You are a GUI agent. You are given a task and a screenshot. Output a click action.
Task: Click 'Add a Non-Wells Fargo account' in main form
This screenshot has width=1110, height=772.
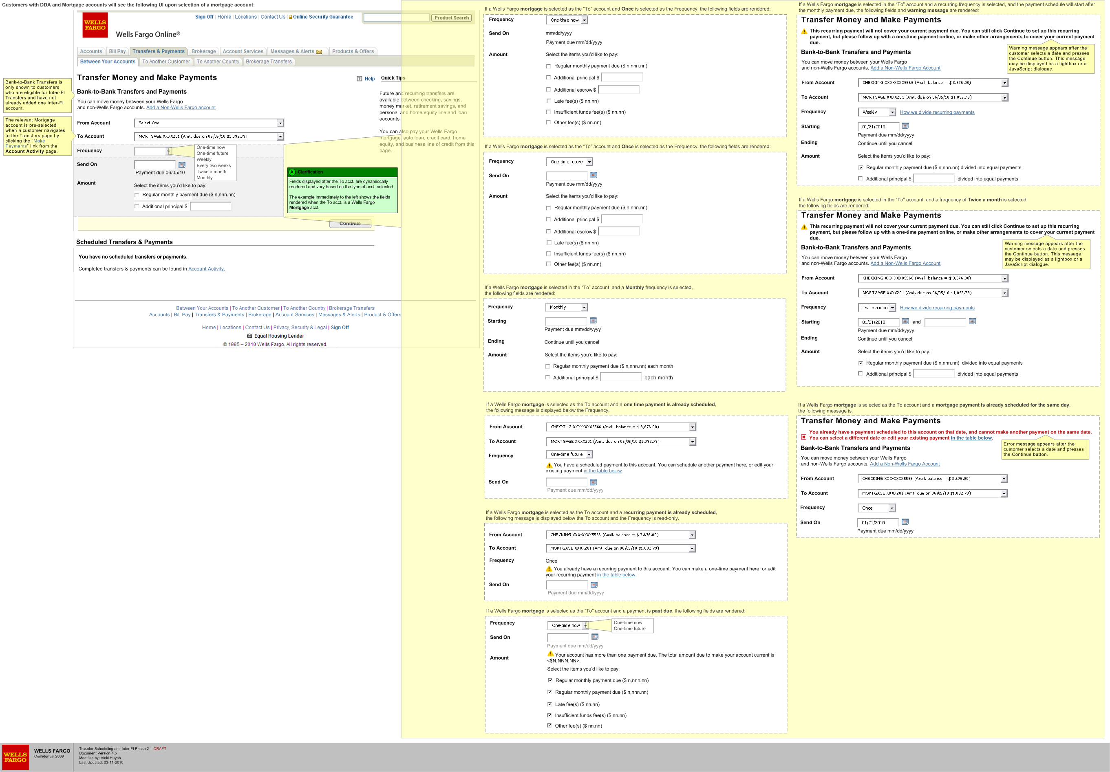[x=181, y=108]
